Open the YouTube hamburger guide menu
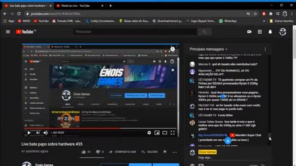The height and width of the screenshot is (166, 296). coord(8,32)
